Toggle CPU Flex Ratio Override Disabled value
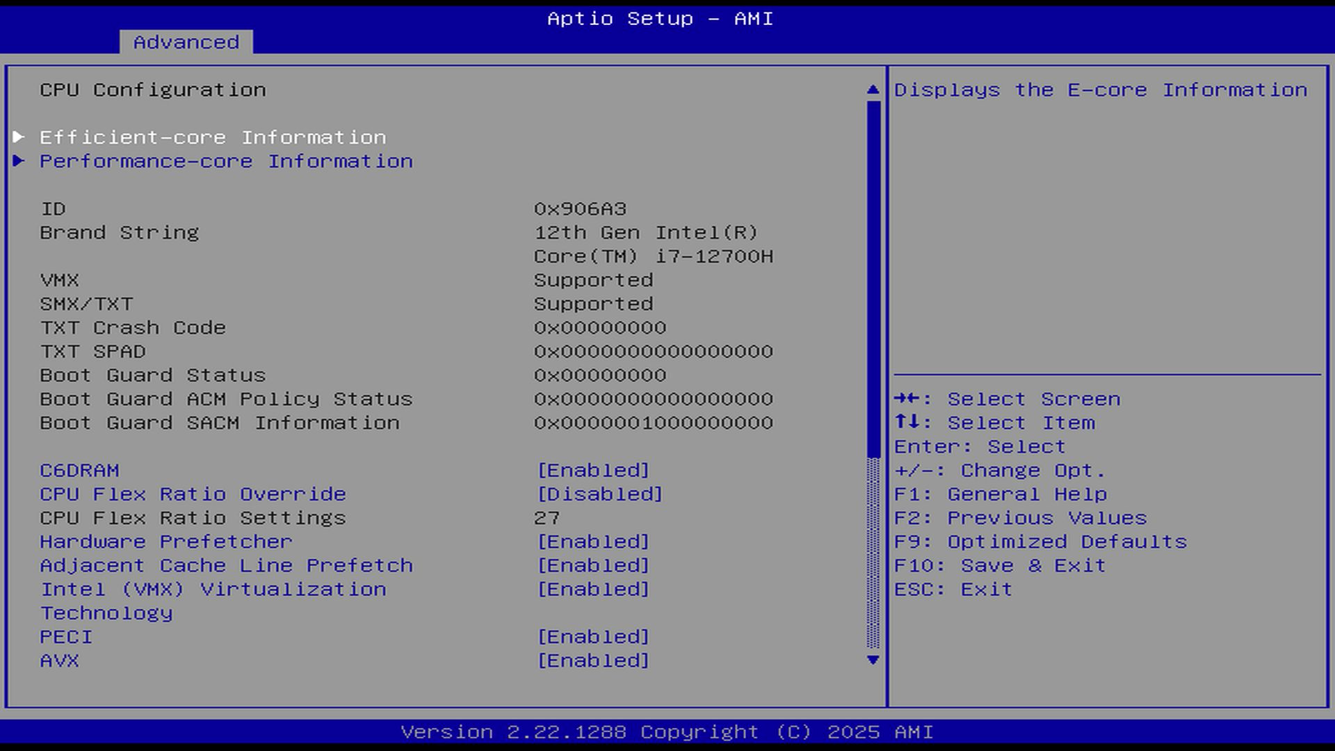Viewport: 1335px width, 751px height. 600,494
